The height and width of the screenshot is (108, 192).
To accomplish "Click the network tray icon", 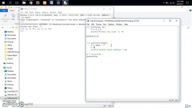I will point(171,3).
